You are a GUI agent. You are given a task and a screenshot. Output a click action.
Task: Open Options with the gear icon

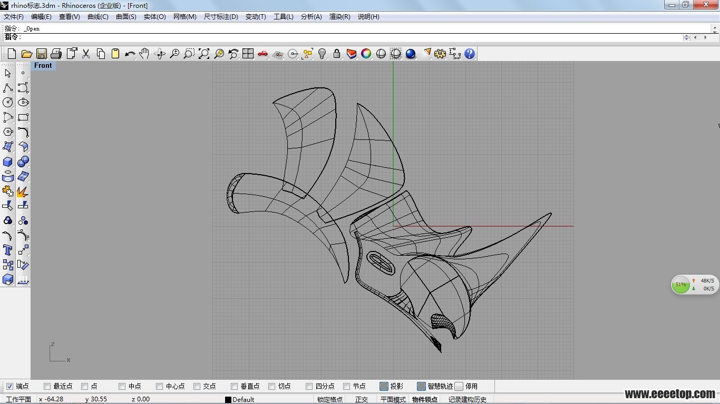pos(440,54)
